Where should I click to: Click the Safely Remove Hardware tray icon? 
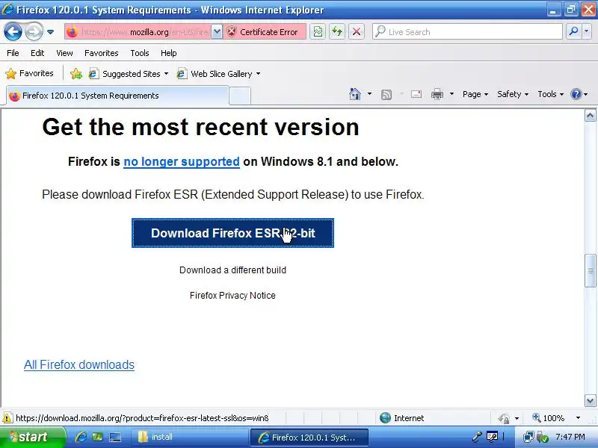542,437
